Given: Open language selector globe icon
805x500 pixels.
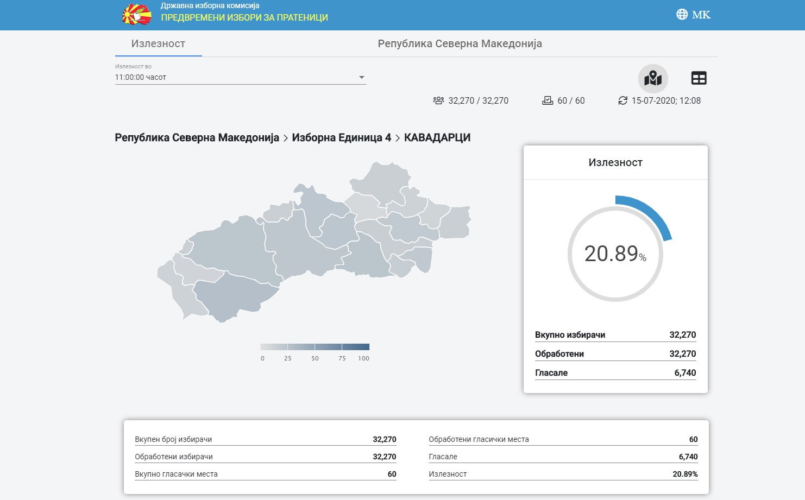Looking at the screenshot, I should (x=682, y=15).
